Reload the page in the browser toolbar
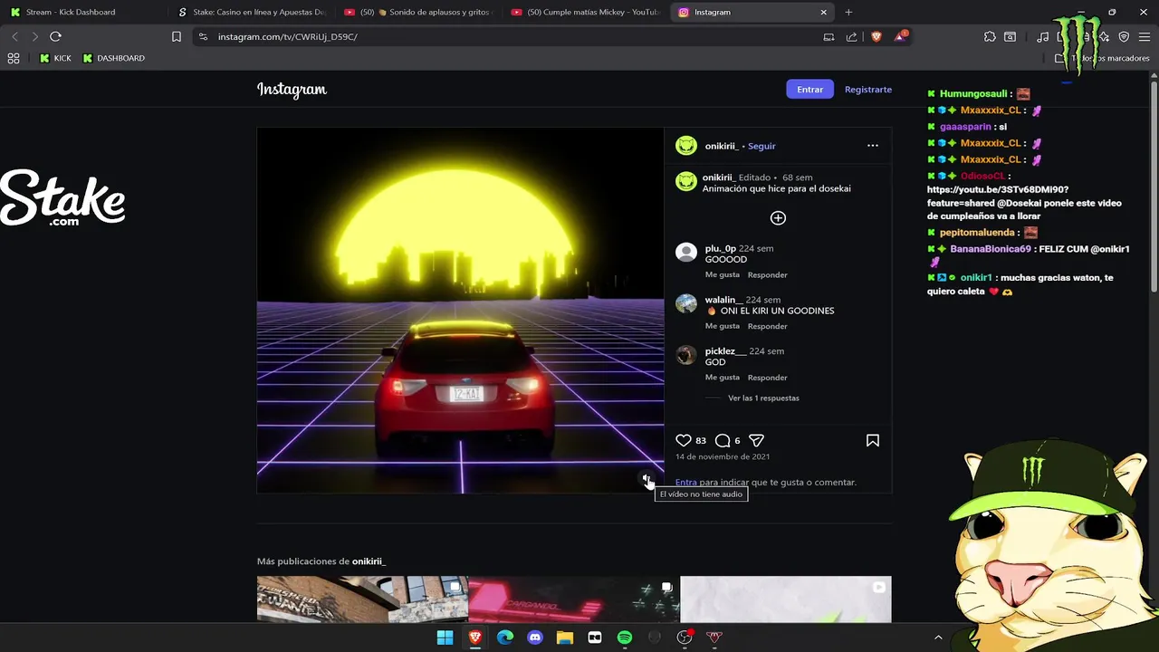Screen dimensions: 1159x652 coord(55,36)
